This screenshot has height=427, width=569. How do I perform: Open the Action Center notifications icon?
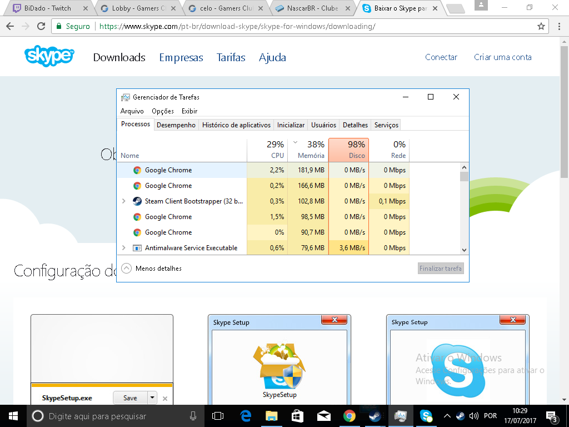tap(552, 416)
